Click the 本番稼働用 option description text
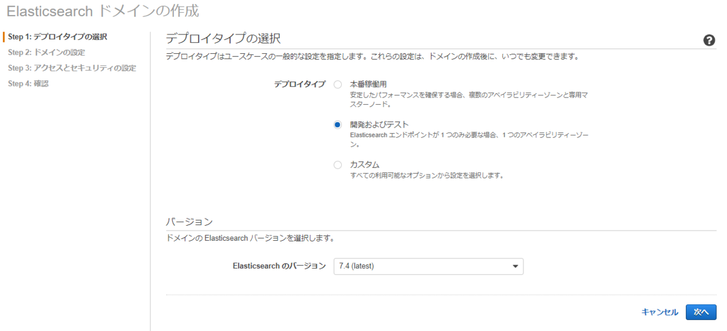The width and height of the screenshot is (727, 331). point(469,100)
